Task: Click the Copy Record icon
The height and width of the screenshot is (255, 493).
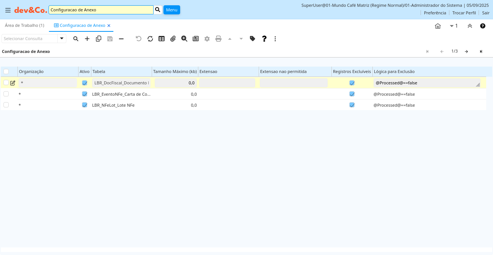Action: pos(99,39)
